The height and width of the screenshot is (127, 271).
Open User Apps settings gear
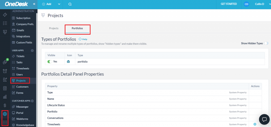click(32, 50)
